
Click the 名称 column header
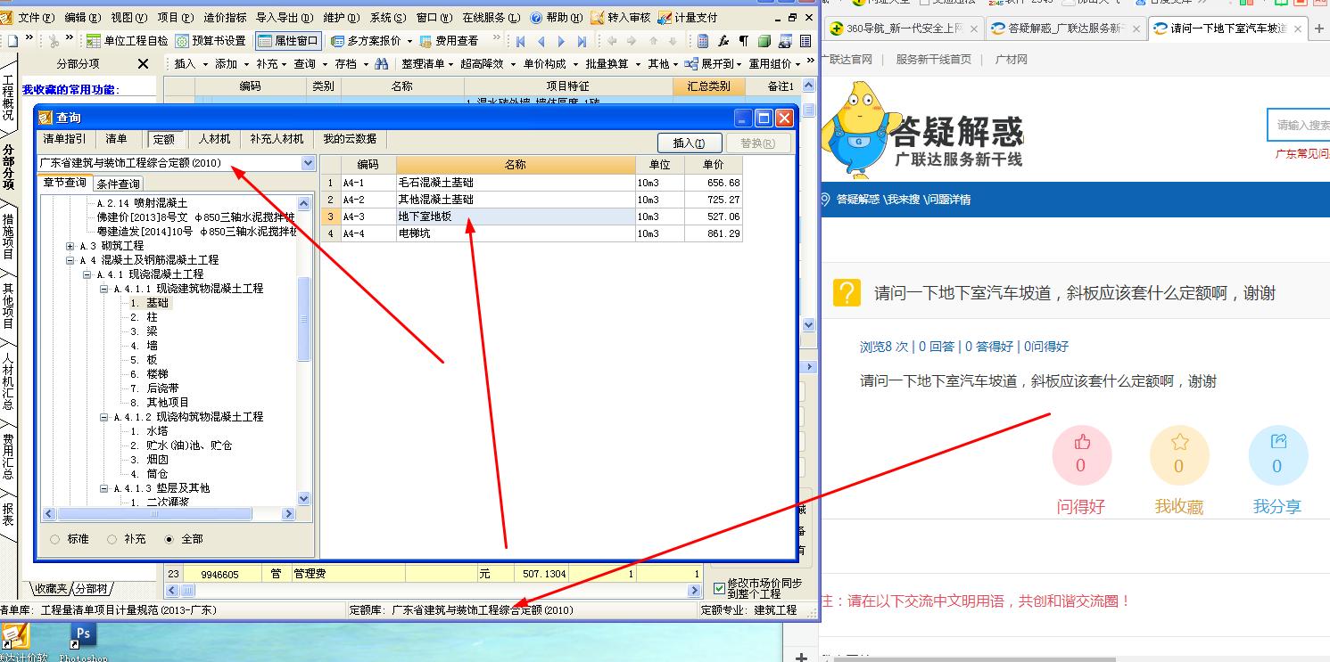[516, 165]
